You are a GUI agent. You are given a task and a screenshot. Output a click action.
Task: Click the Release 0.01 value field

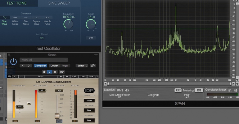[x=59, y=91]
